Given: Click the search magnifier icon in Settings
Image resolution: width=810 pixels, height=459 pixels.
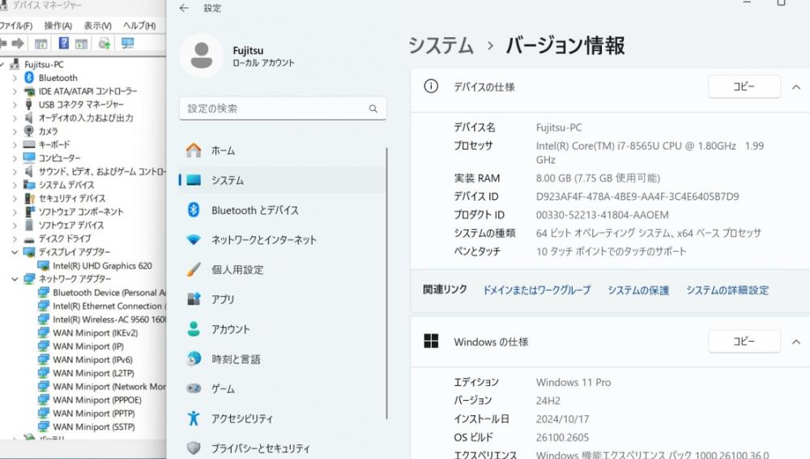Looking at the screenshot, I should coord(373,108).
